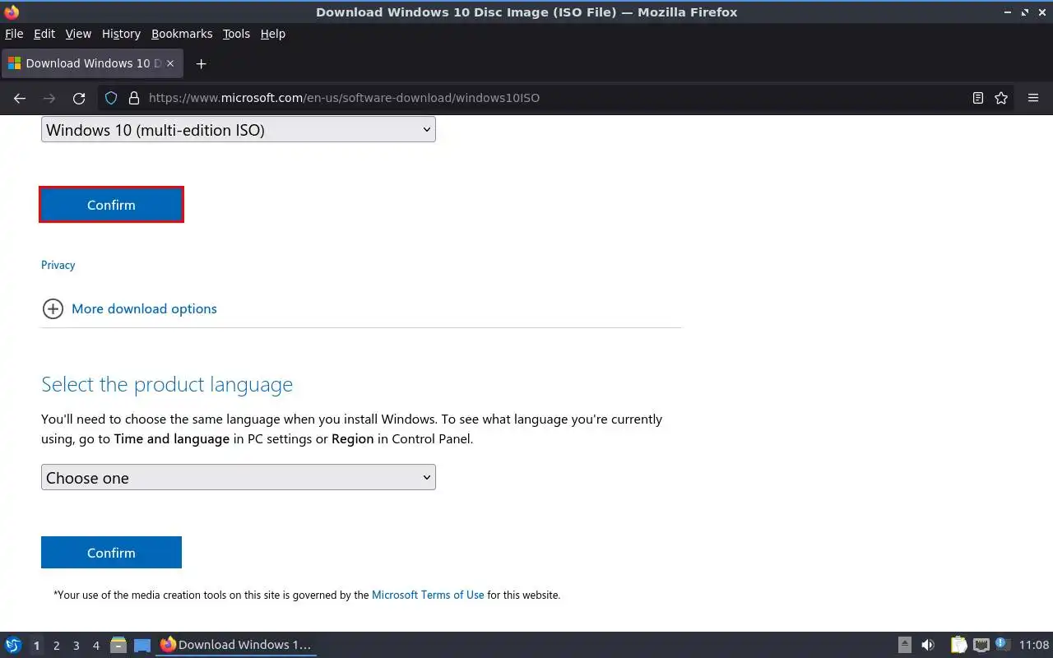
Task: Open the network tray icon
Action: 981,645
